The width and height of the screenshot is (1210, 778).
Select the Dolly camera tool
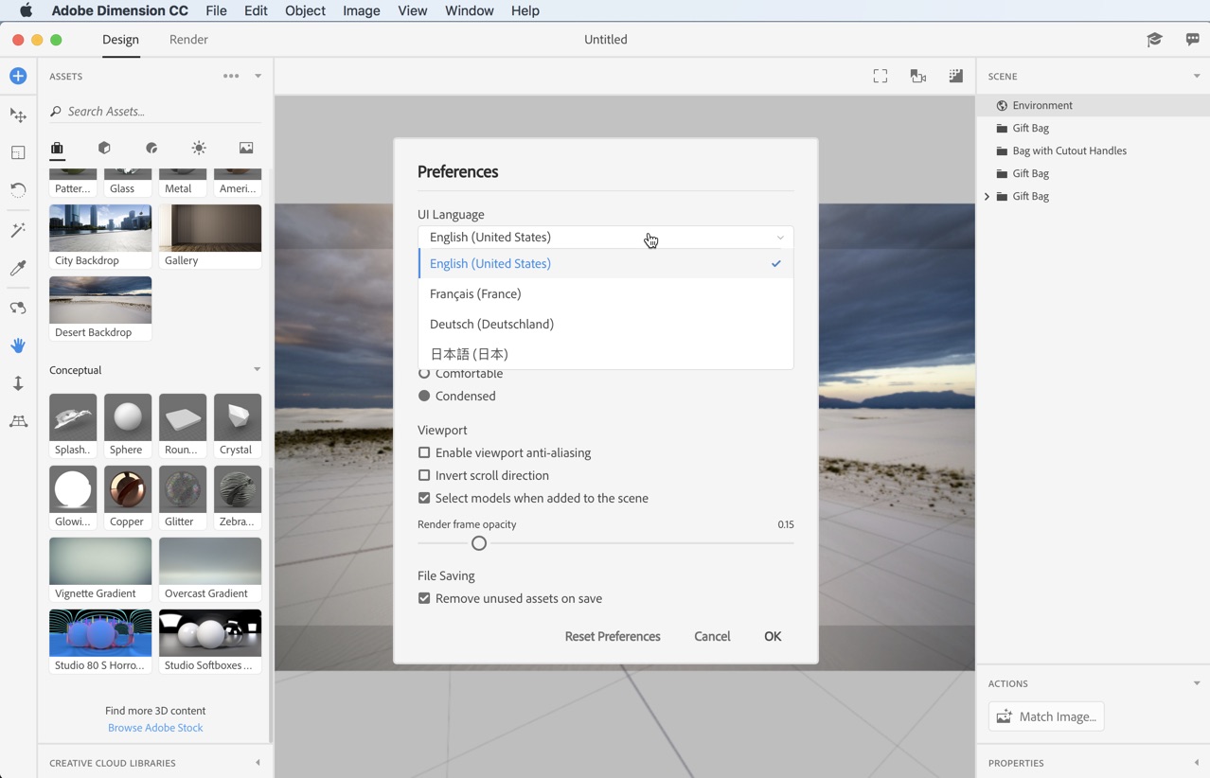tap(18, 382)
